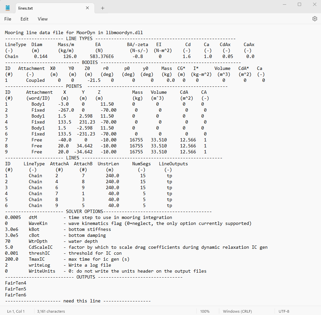Screen dimensions: 321x315
Task: Click Y value 34.642 in point 8
Action: point(85,146)
